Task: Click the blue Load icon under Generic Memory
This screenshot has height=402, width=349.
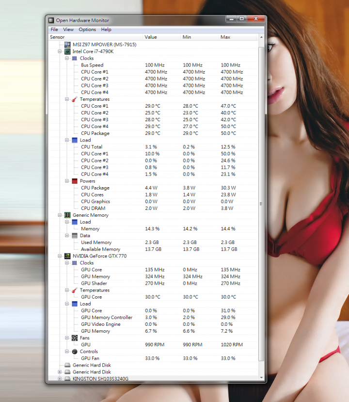Action: 75,222
